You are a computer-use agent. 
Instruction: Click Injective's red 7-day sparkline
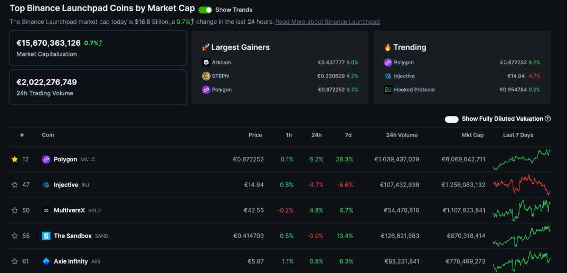pyautogui.click(x=522, y=185)
